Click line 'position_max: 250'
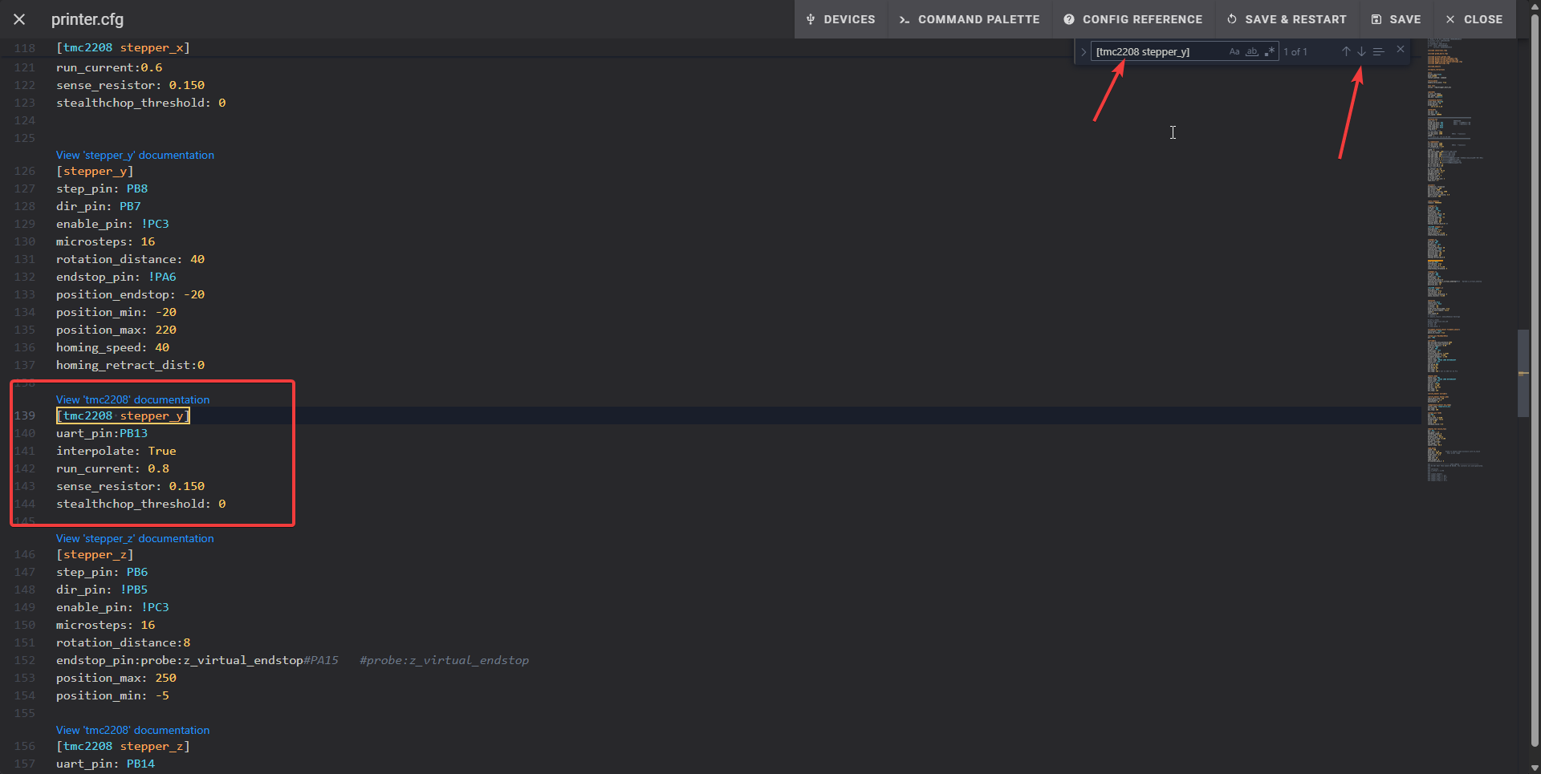The width and height of the screenshot is (1541, 774). pyautogui.click(x=116, y=678)
